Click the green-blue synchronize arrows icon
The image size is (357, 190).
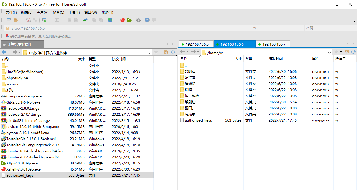85,20
